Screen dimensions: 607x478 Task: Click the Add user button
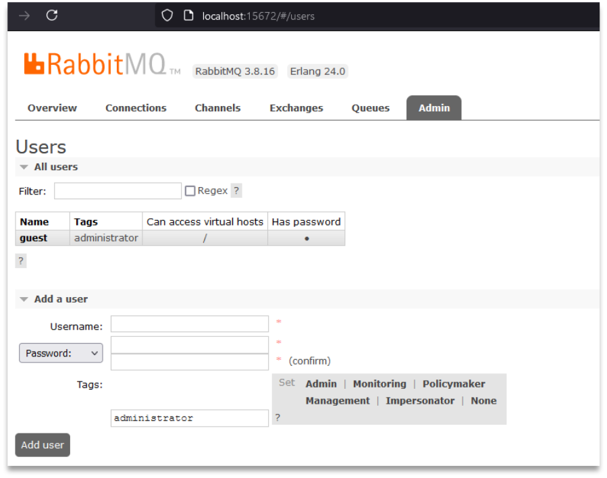pos(43,445)
